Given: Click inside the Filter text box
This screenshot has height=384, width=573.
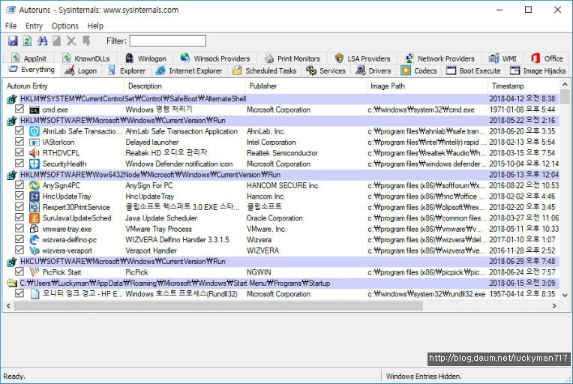Looking at the screenshot, I should [168, 41].
